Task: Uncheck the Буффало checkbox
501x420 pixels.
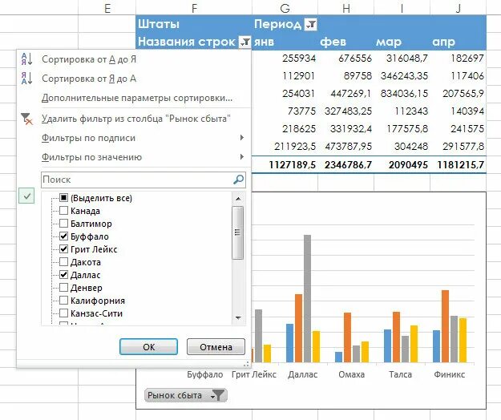Action: click(63, 236)
